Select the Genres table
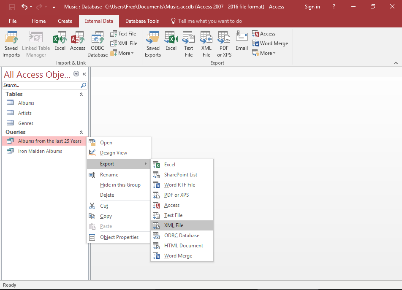 point(45,123)
